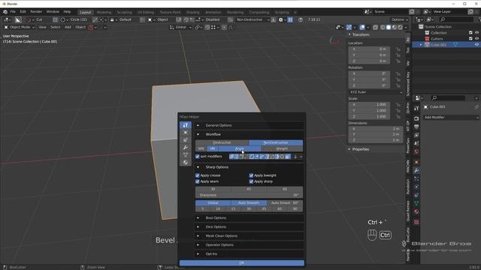Click the gear settings icon in the BoxCutter toolbar
The height and width of the screenshot is (270, 481).
280,19
